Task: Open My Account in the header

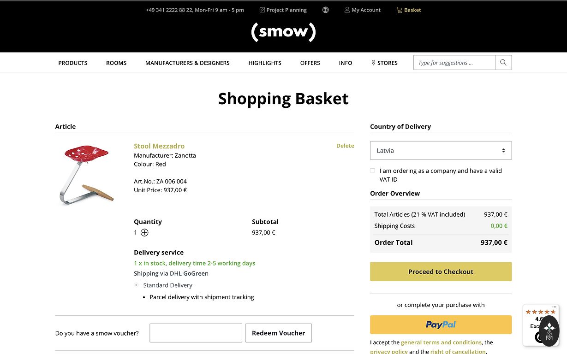Action: coord(363,10)
